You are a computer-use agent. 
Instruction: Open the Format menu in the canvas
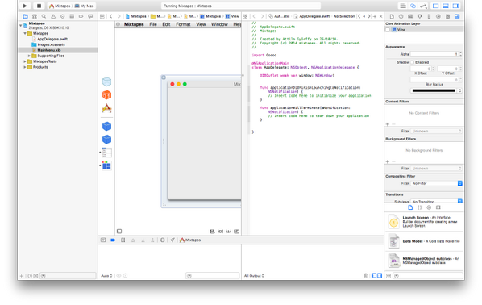click(x=183, y=24)
